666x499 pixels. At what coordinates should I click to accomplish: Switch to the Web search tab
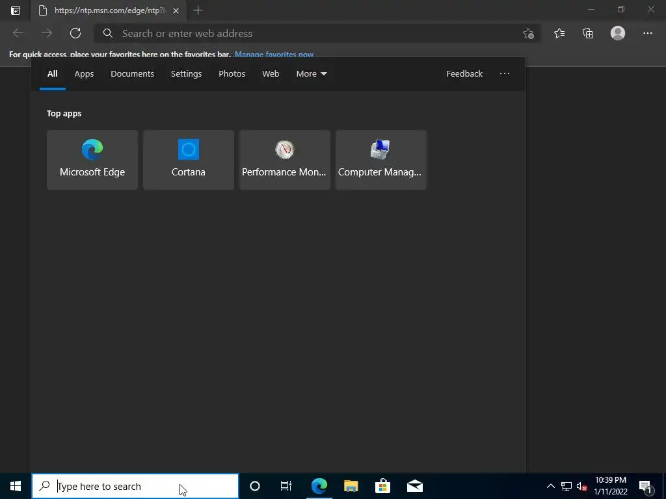pos(271,74)
